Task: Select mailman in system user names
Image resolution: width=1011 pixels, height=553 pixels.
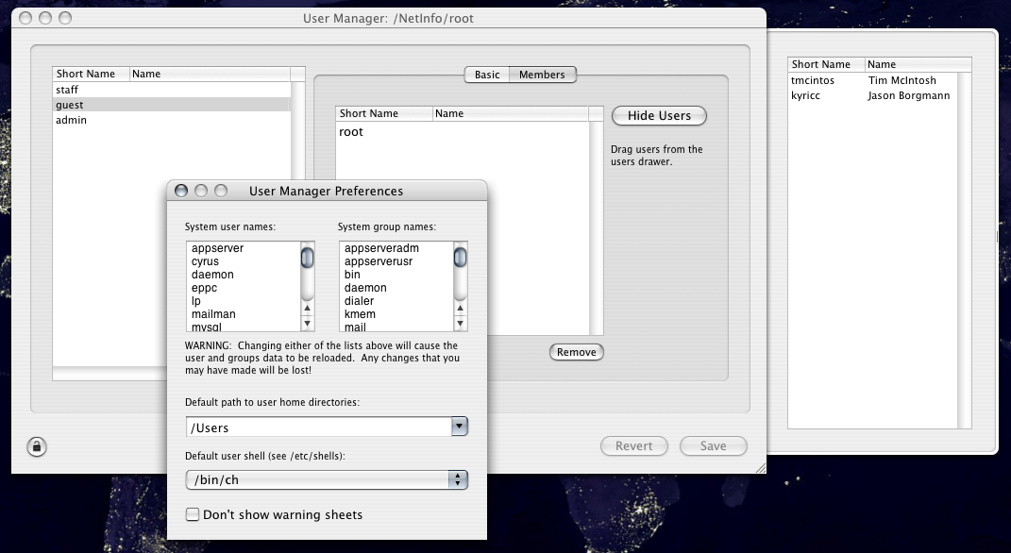Action: [x=244, y=314]
